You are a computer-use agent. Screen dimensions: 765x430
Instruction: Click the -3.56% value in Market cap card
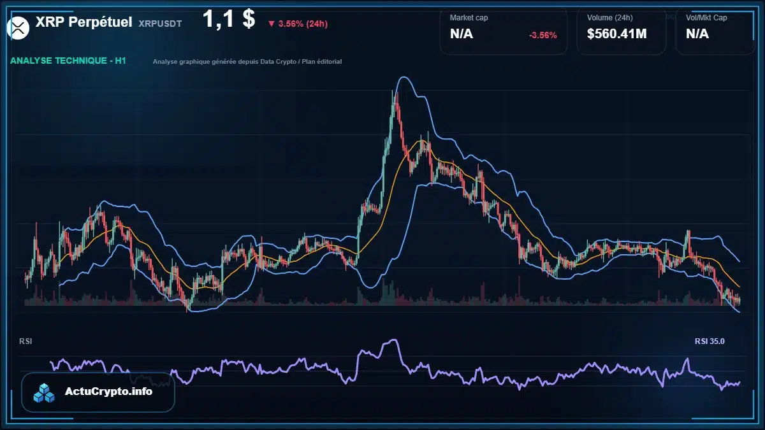pos(543,35)
